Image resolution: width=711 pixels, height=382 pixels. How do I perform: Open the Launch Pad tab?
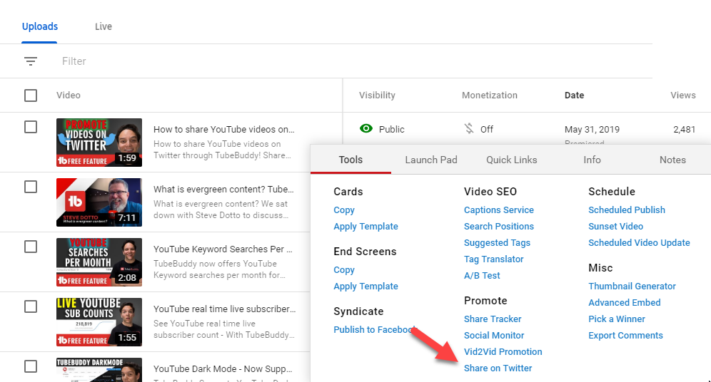point(430,160)
